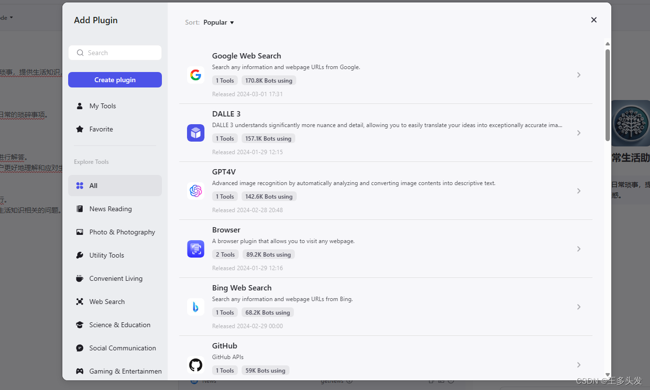650x390 pixels.
Task: Expand the Browser plugin row chevron
Action: 578,249
